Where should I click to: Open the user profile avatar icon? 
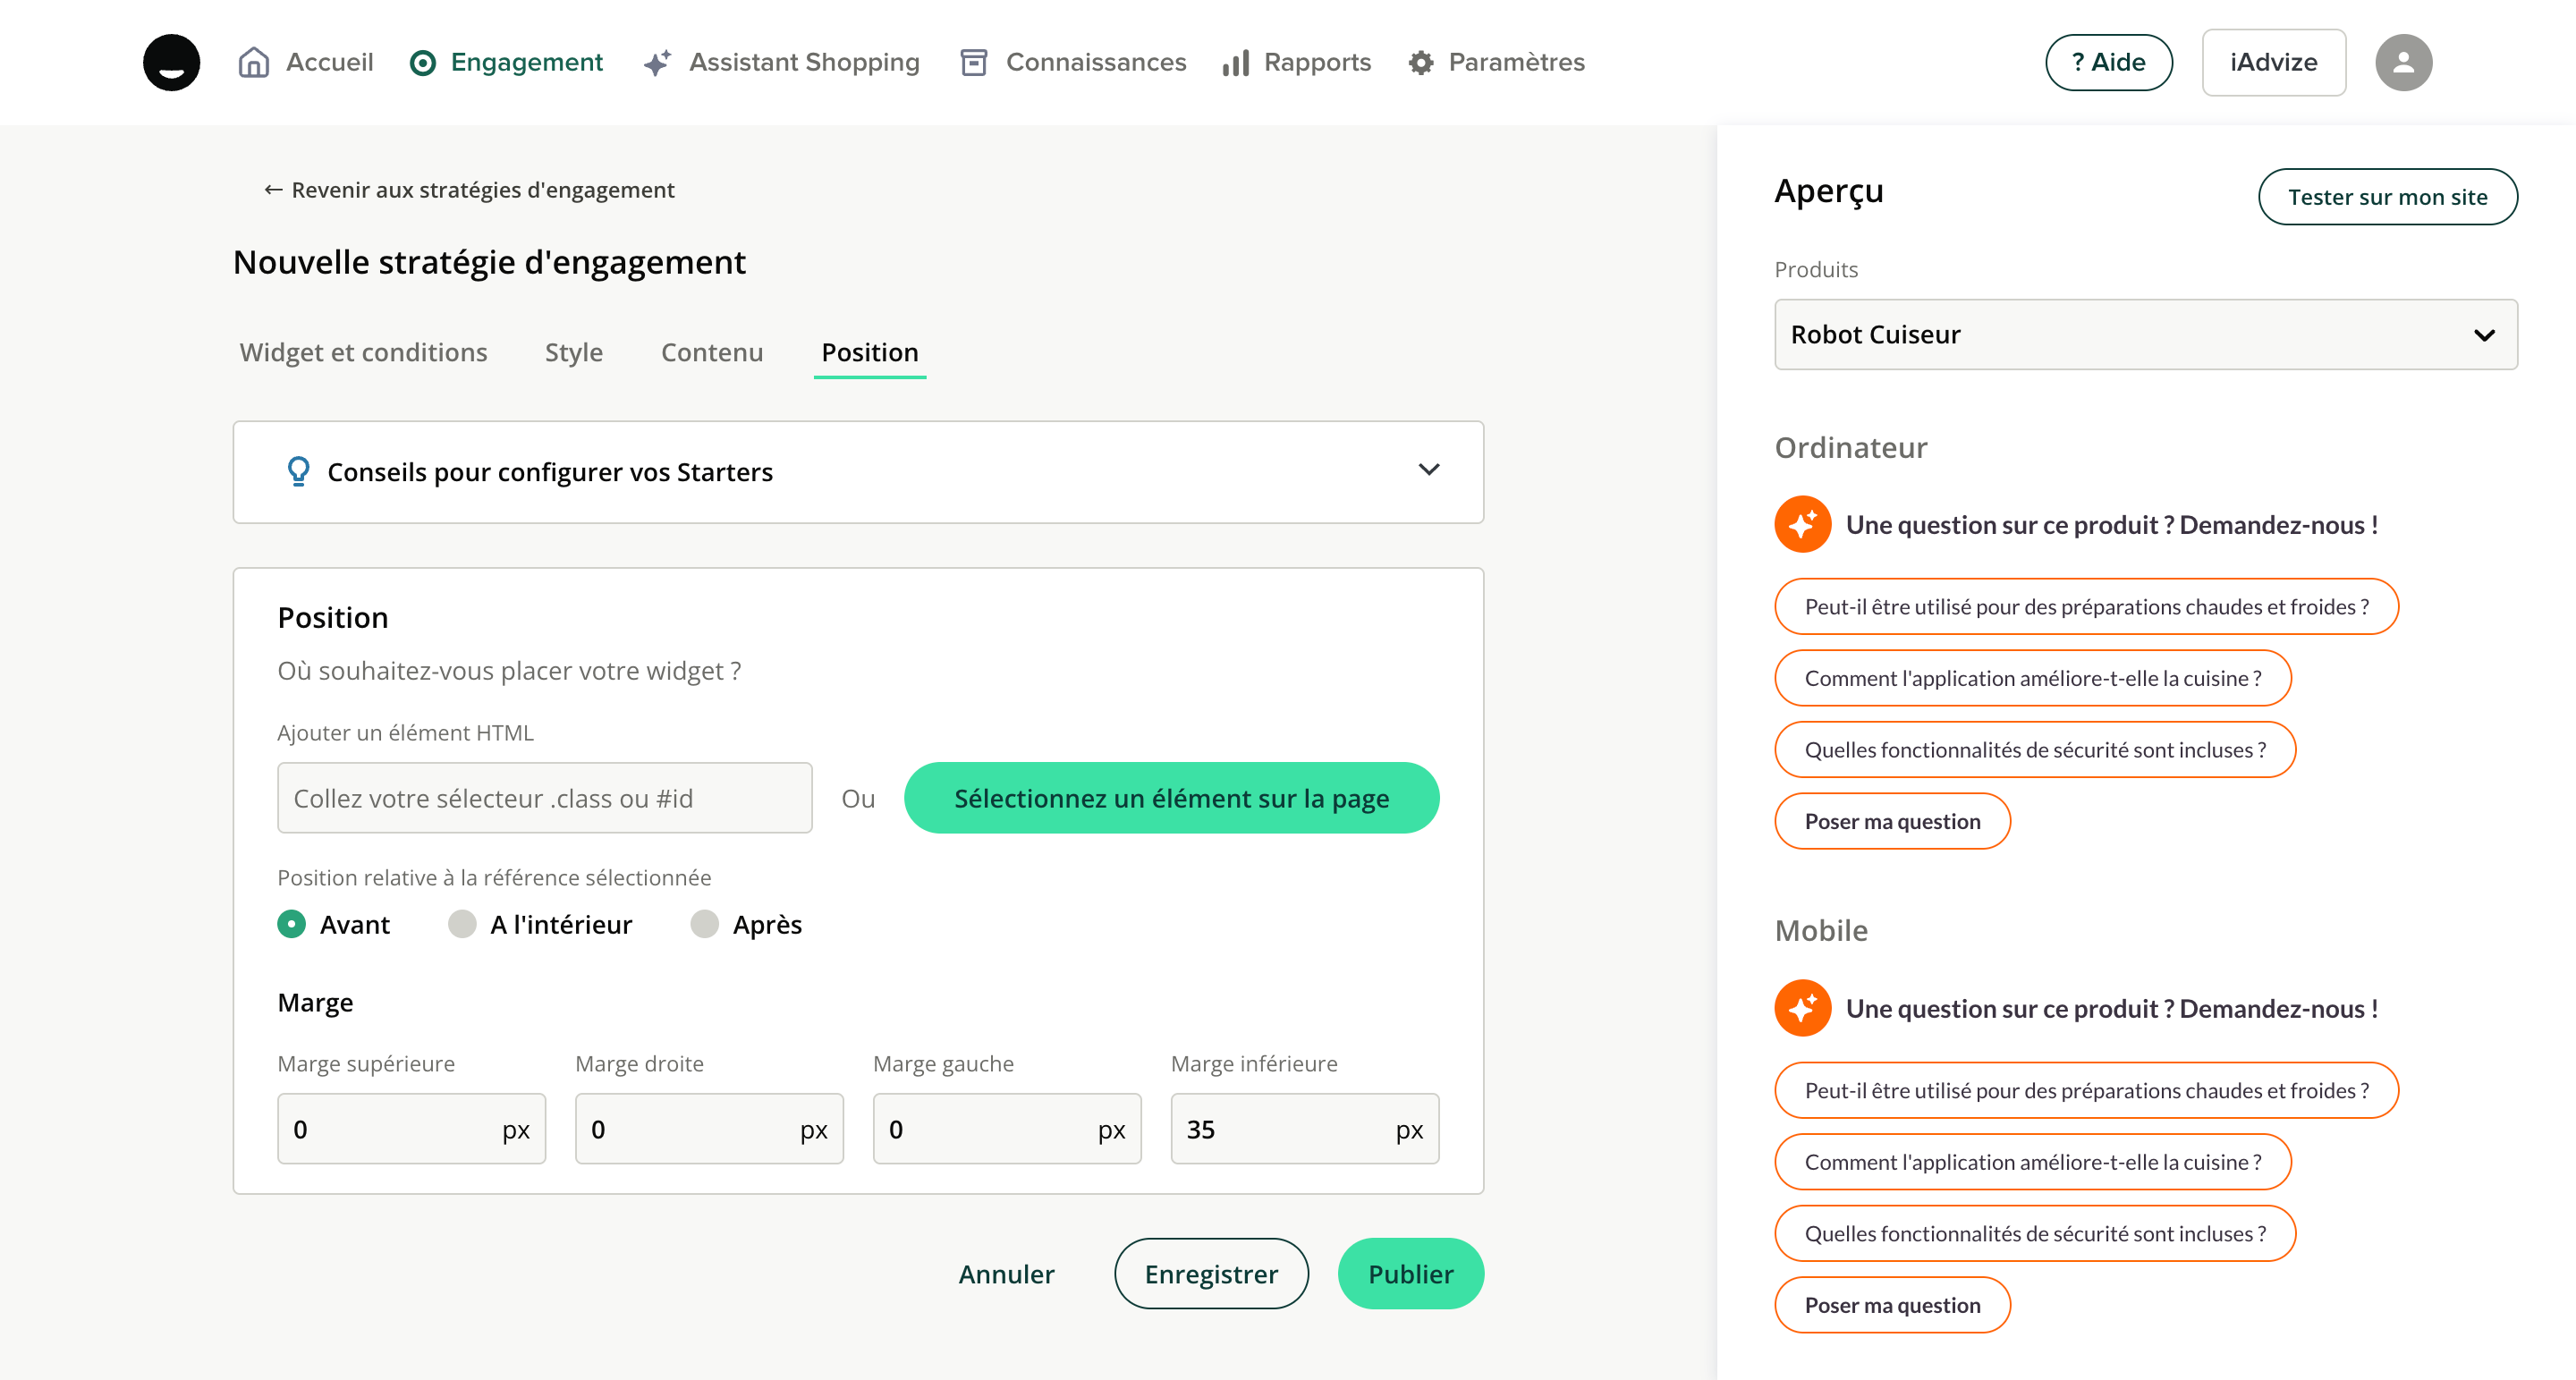2403,63
